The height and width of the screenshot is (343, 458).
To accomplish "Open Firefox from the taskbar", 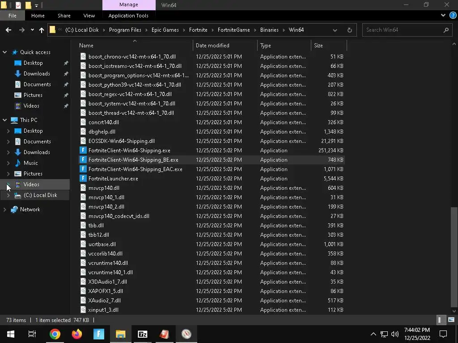I will click(77, 334).
